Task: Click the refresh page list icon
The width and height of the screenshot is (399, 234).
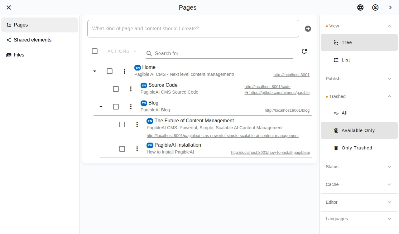Action: pos(304,51)
